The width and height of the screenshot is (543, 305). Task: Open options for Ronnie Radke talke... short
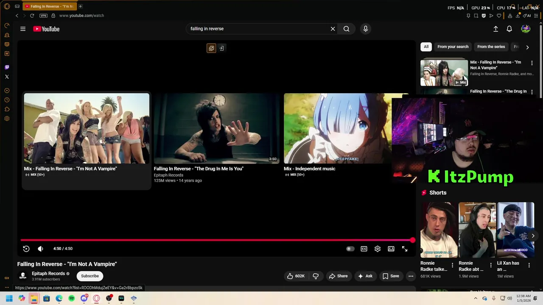coord(452,265)
